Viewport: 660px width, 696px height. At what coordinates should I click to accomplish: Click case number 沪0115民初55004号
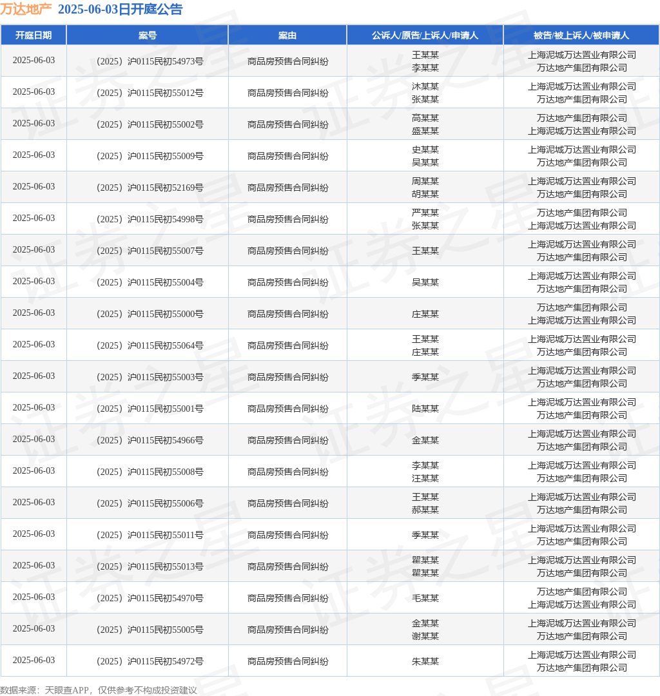150,282
